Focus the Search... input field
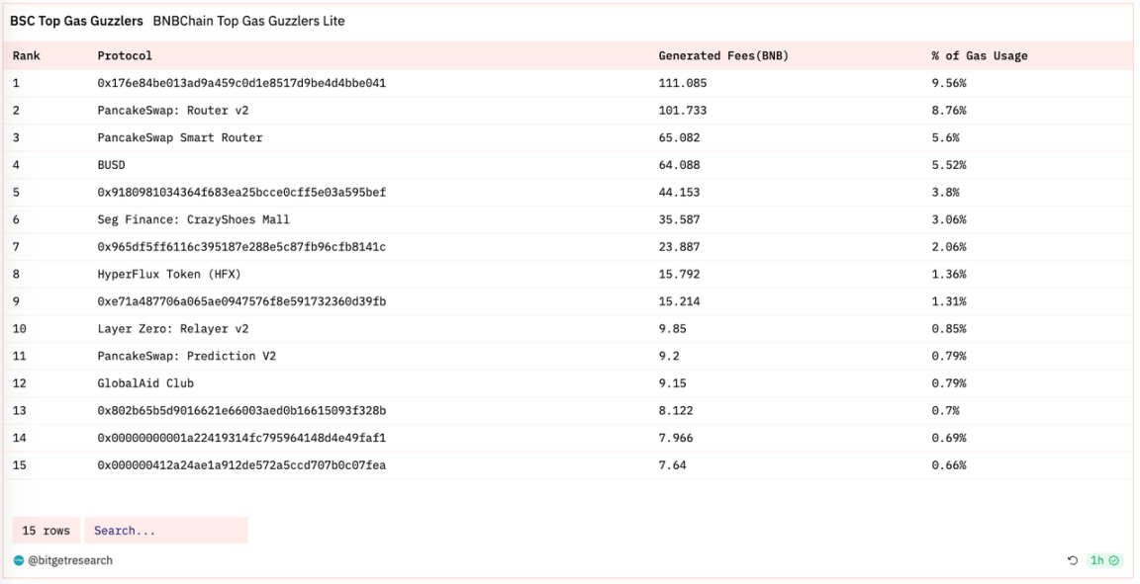Screen dimensions: 1140x584 (x=165, y=531)
